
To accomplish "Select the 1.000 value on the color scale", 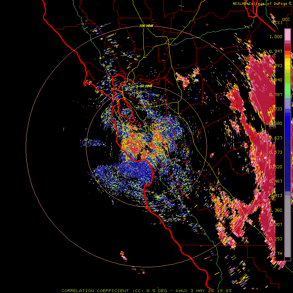I will tap(276, 36).
